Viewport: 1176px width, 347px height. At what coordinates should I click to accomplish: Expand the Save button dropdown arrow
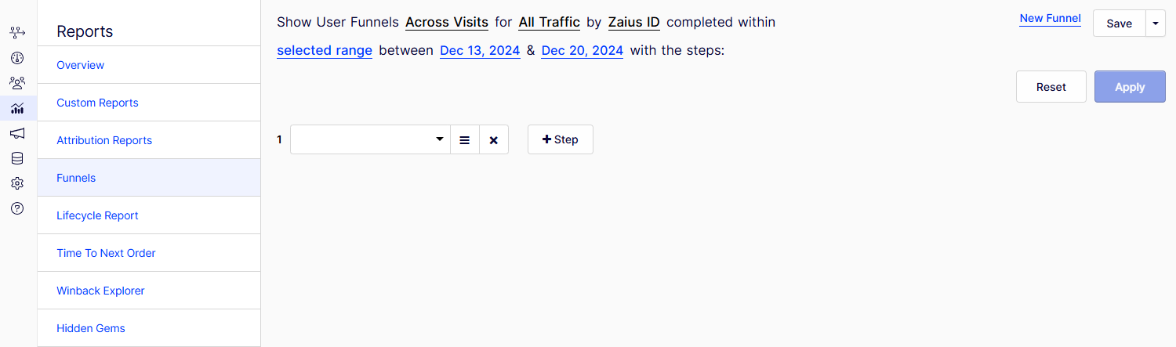pyautogui.click(x=1155, y=23)
